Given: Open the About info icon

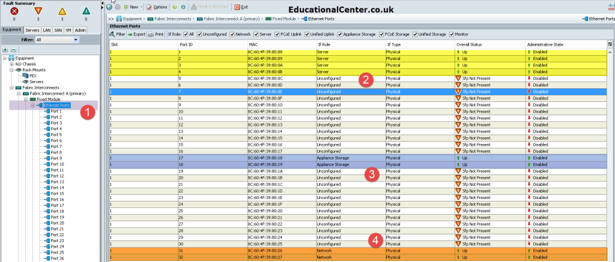Looking at the screenshot, I should pyautogui.click(x=183, y=7).
